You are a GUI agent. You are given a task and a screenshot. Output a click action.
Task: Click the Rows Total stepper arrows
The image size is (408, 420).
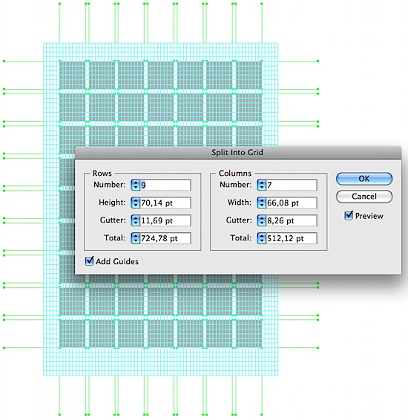pyautogui.click(x=136, y=238)
